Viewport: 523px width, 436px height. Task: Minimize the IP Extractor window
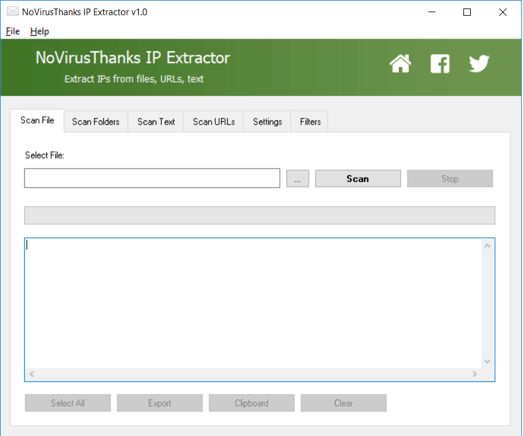point(432,12)
